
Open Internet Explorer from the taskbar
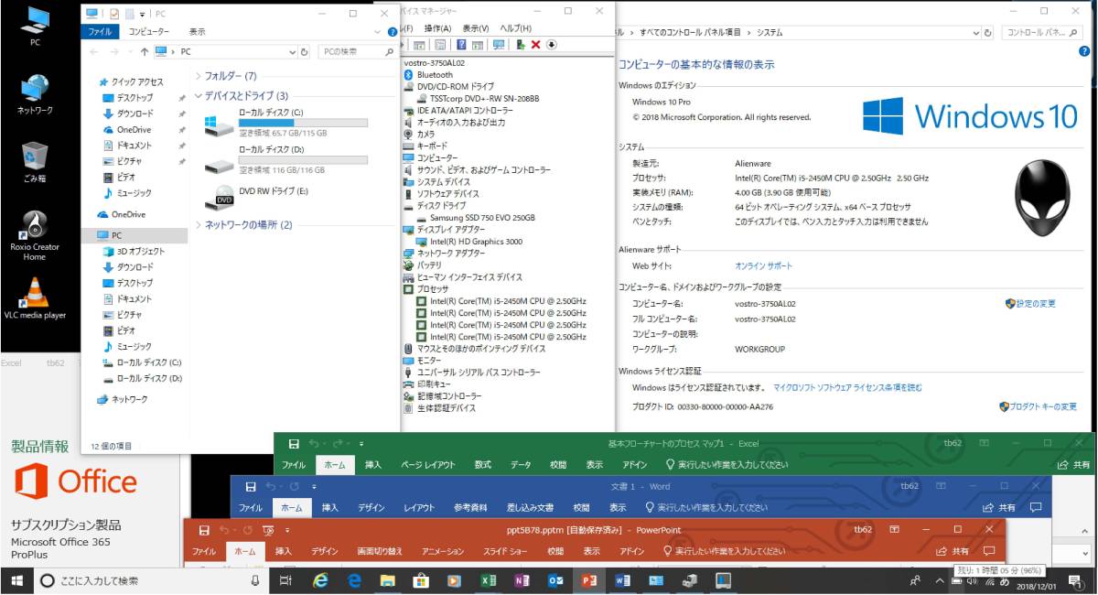(320, 580)
